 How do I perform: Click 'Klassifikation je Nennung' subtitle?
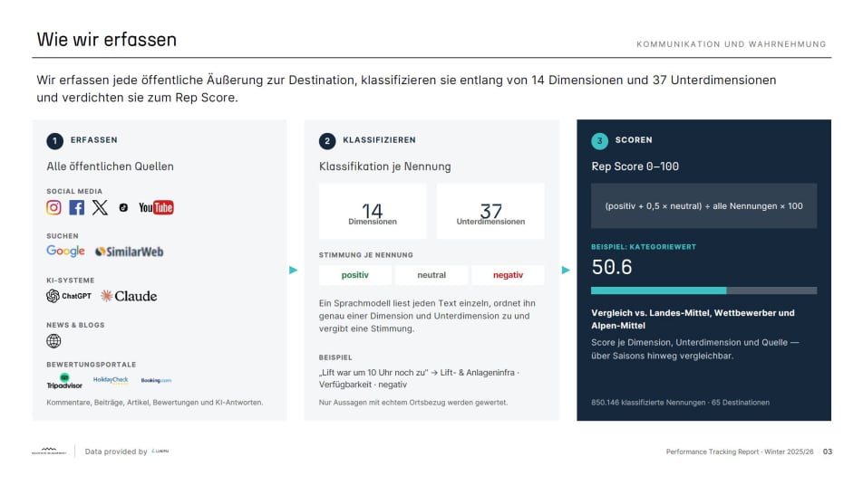tap(384, 166)
